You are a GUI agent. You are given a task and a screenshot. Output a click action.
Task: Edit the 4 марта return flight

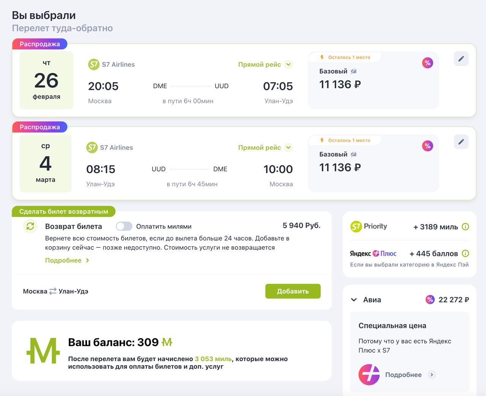tap(461, 142)
